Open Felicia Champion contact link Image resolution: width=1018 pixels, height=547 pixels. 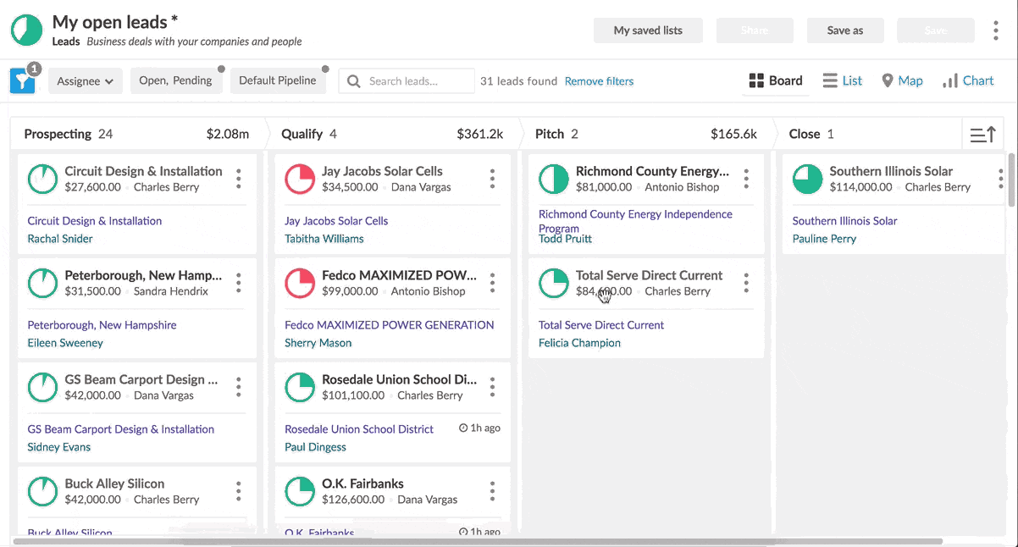(x=579, y=343)
